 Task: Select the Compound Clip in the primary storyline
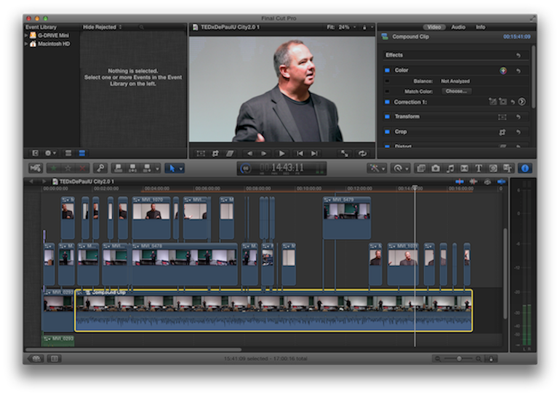point(273,310)
